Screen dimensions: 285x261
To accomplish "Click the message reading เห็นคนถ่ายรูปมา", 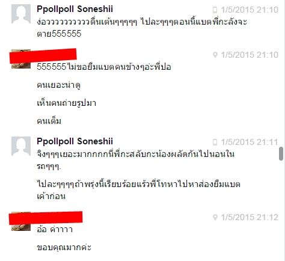I will [x=66, y=103].
